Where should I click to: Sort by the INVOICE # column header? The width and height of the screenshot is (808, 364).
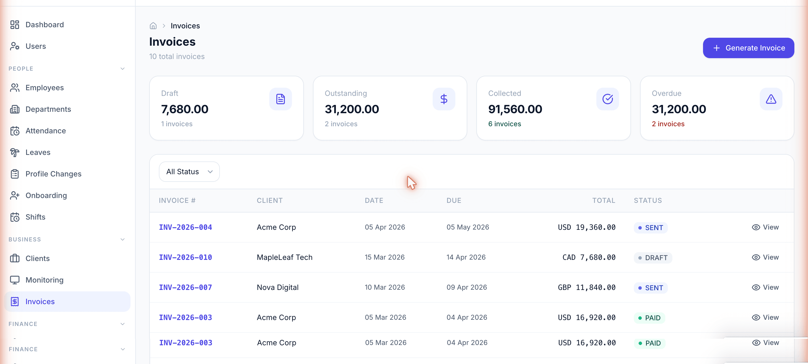click(x=177, y=201)
